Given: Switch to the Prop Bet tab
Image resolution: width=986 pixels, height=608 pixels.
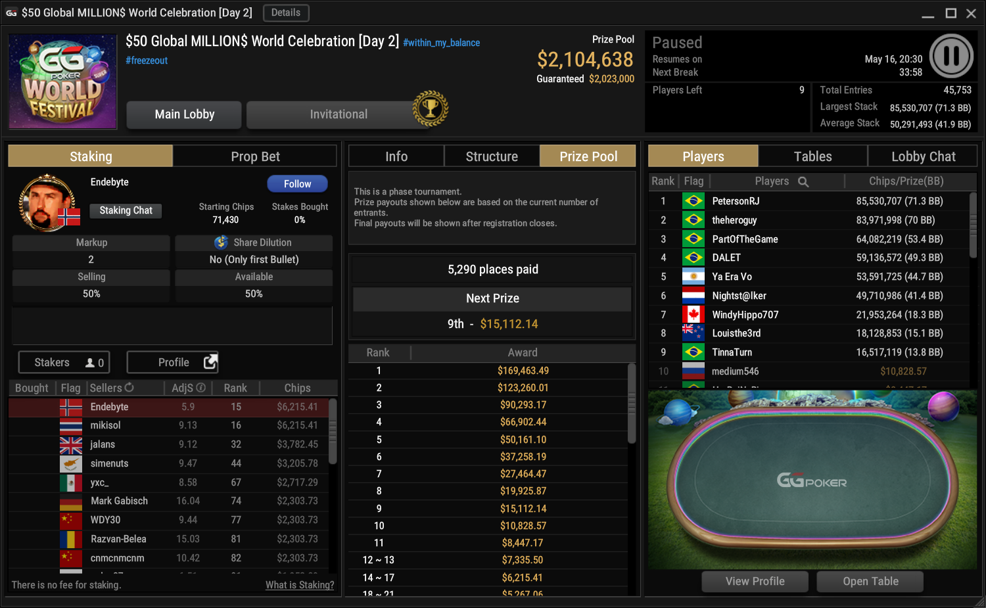Looking at the screenshot, I should pos(255,156).
